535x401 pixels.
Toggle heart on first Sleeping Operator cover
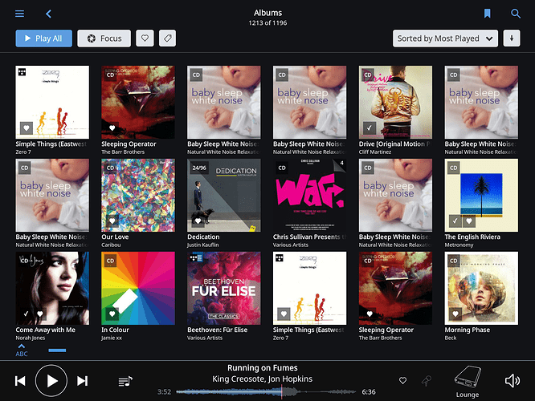point(112,128)
